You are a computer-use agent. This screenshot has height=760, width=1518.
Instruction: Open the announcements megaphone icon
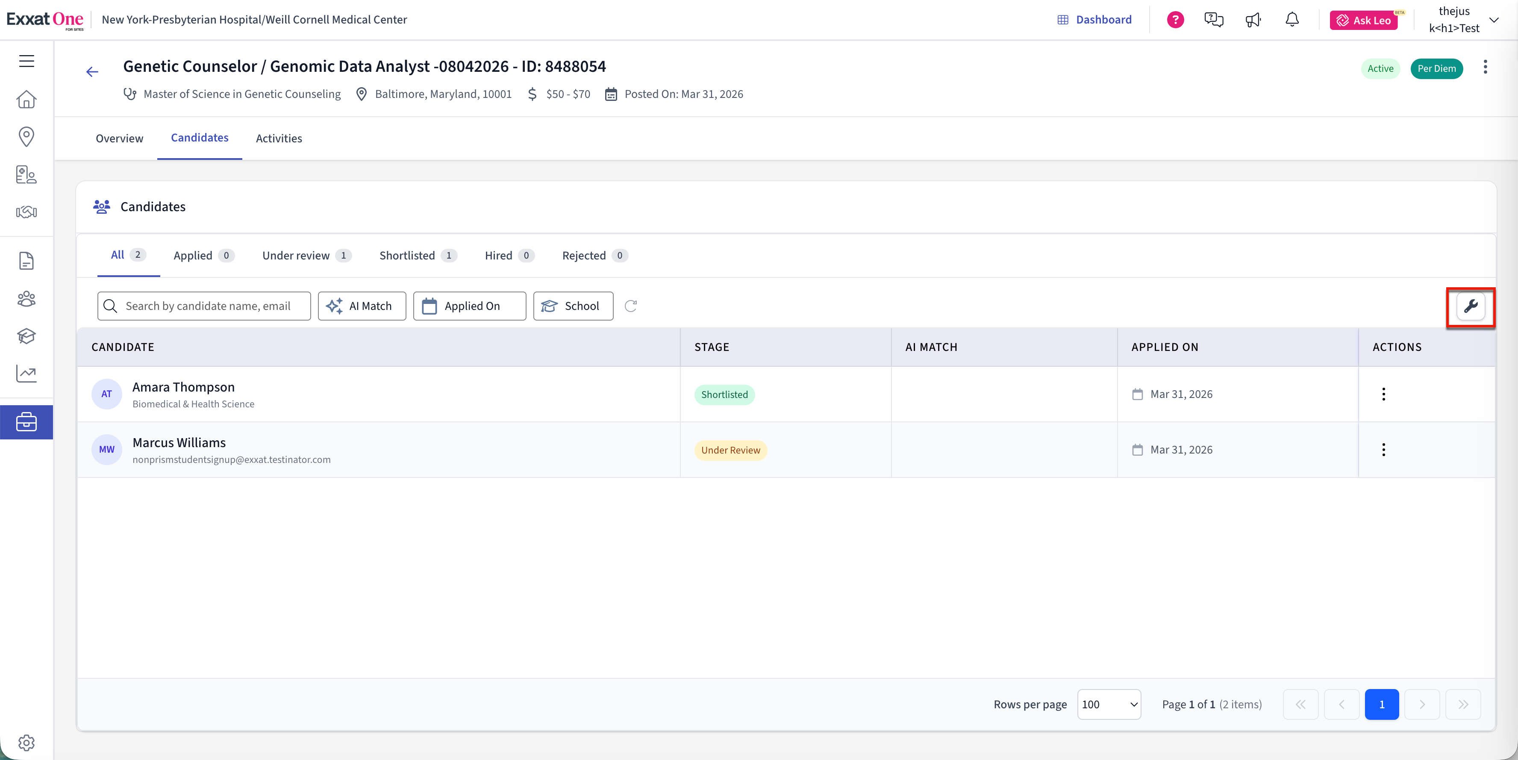click(1253, 20)
